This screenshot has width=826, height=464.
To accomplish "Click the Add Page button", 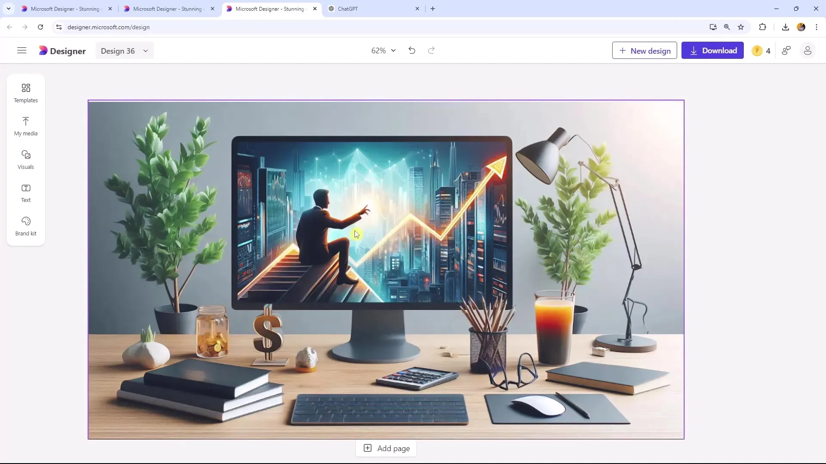I will tap(388, 448).
